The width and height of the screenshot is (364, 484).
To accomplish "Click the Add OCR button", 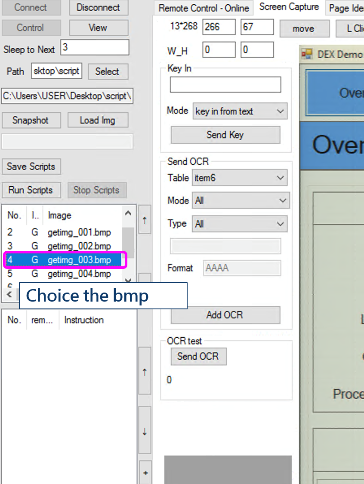I will 225,315.
